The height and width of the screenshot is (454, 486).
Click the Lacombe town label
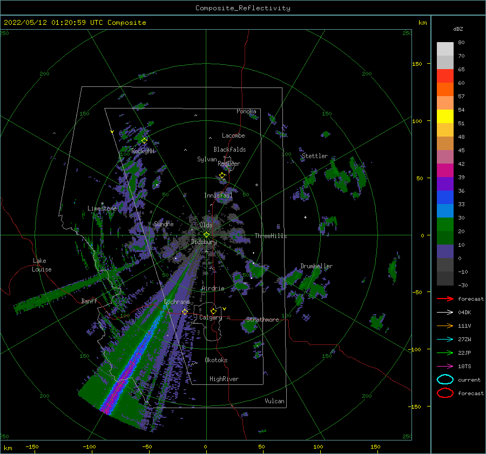tap(233, 135)
